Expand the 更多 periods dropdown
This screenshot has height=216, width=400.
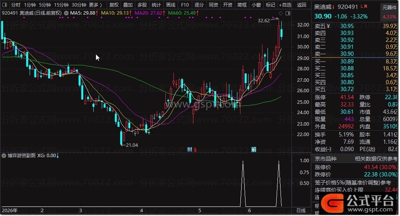(x=96, y=5)
